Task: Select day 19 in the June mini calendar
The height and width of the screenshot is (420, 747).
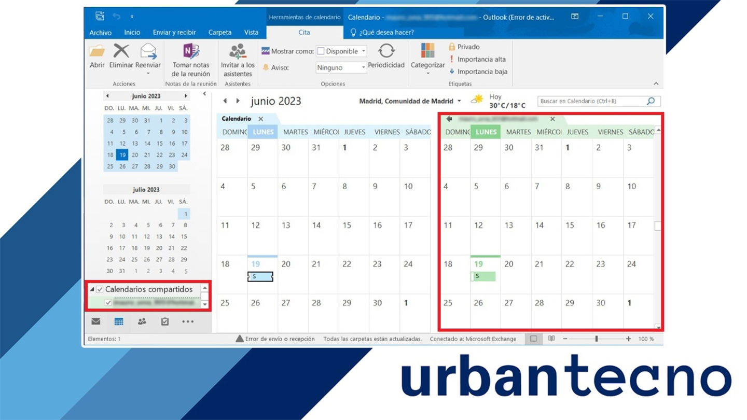Action: [x=122, y=155]
